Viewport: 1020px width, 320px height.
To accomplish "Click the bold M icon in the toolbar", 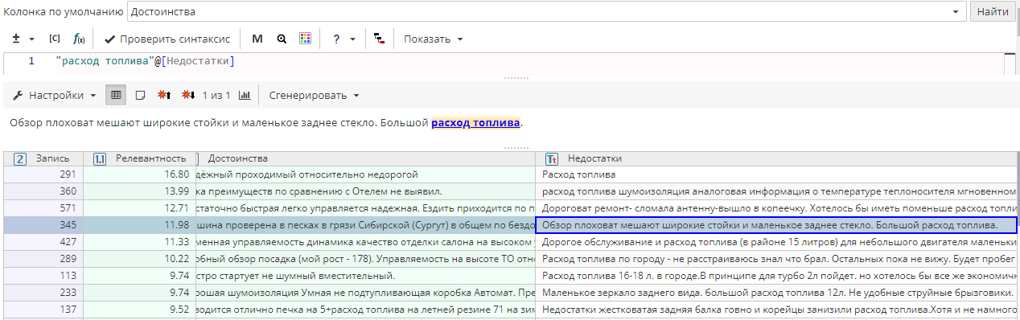I will pos(257,39).
